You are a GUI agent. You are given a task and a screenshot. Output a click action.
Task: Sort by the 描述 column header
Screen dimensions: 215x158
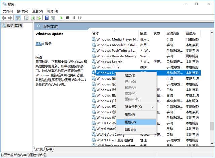pos(145,33)
